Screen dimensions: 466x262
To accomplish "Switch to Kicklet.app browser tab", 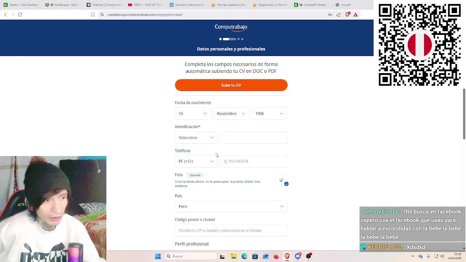I will pyautogui.click(x=62, y=5).
